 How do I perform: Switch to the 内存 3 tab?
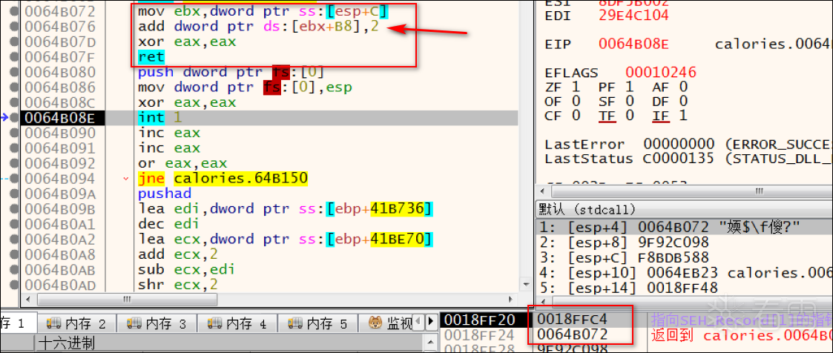click(x=157, y=323)
